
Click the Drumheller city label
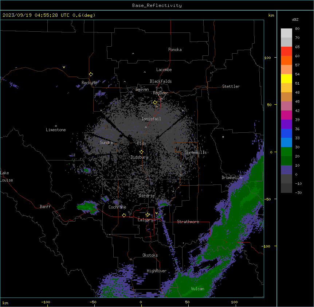232,178
